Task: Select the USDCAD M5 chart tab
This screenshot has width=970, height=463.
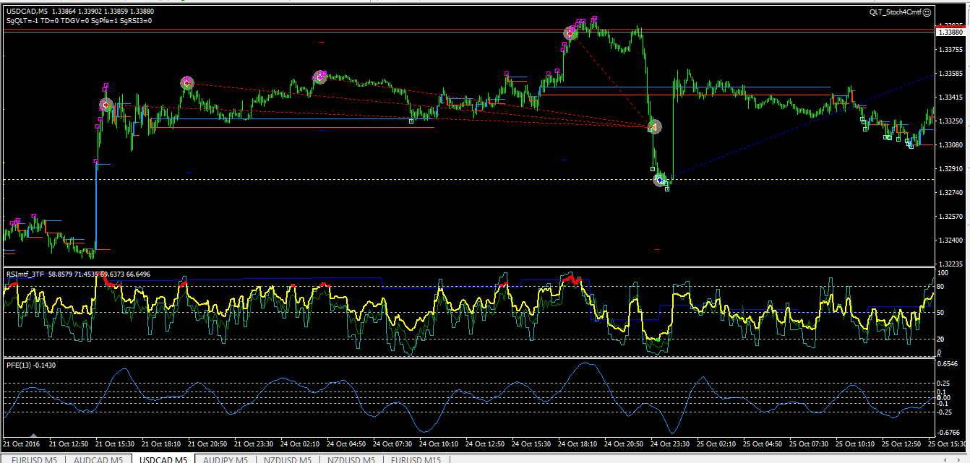Action: [x=163, y=459]
